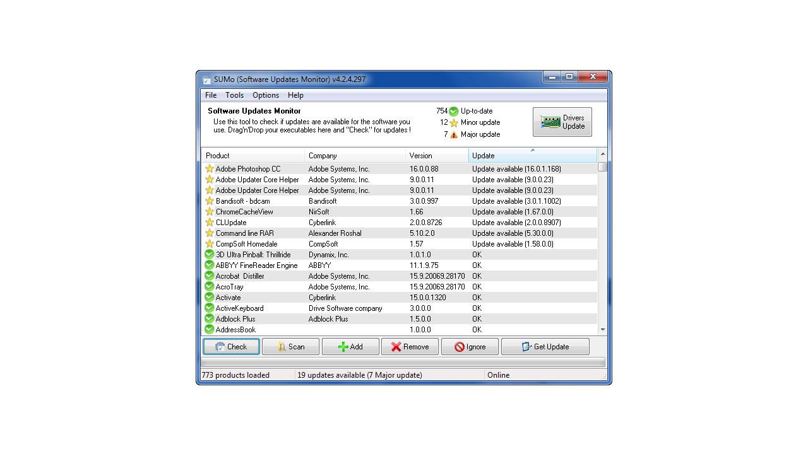Click the list scrollbar up arrow
This screenshot has height=454, width=808.
602,154
